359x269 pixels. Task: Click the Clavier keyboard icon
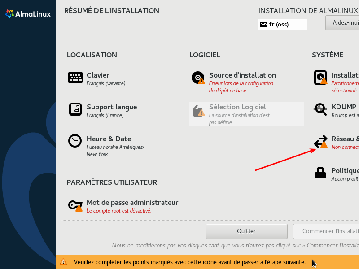point(75,78)
